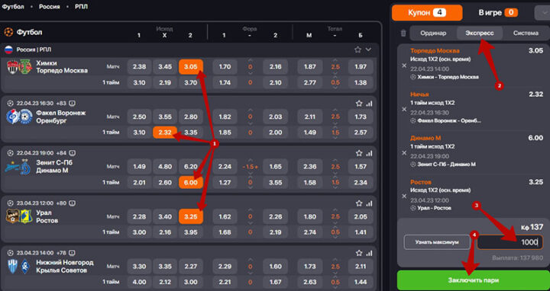This screenshot has width=550, height=291.
Task: Remove Ничья bet from coupon
Action: 404,109
